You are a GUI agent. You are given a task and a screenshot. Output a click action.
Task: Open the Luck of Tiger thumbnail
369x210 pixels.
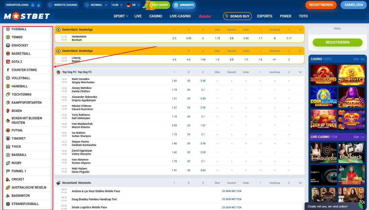324,120
